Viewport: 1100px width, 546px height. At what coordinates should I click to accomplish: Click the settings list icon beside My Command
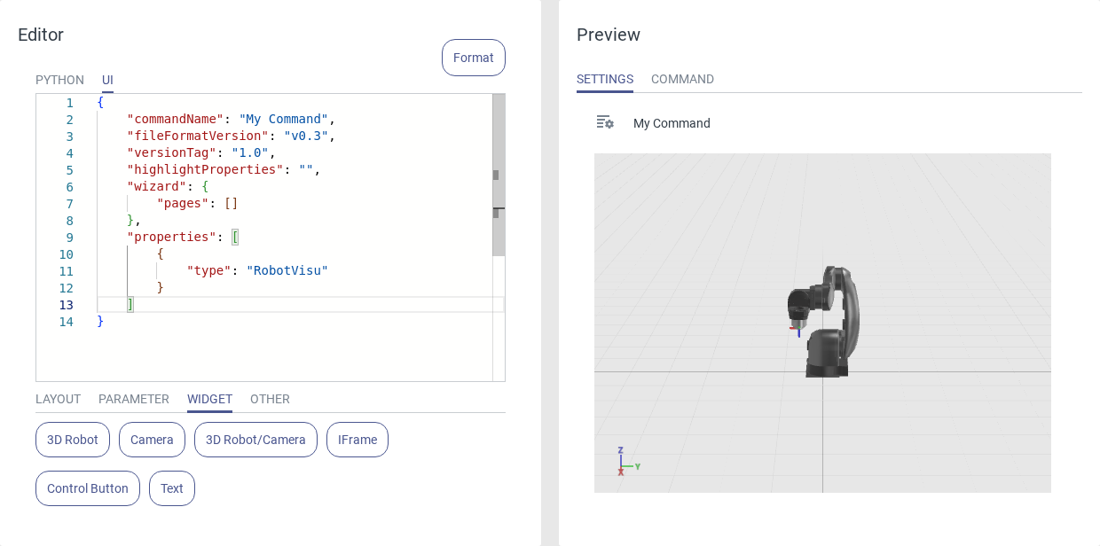(605, 122)
